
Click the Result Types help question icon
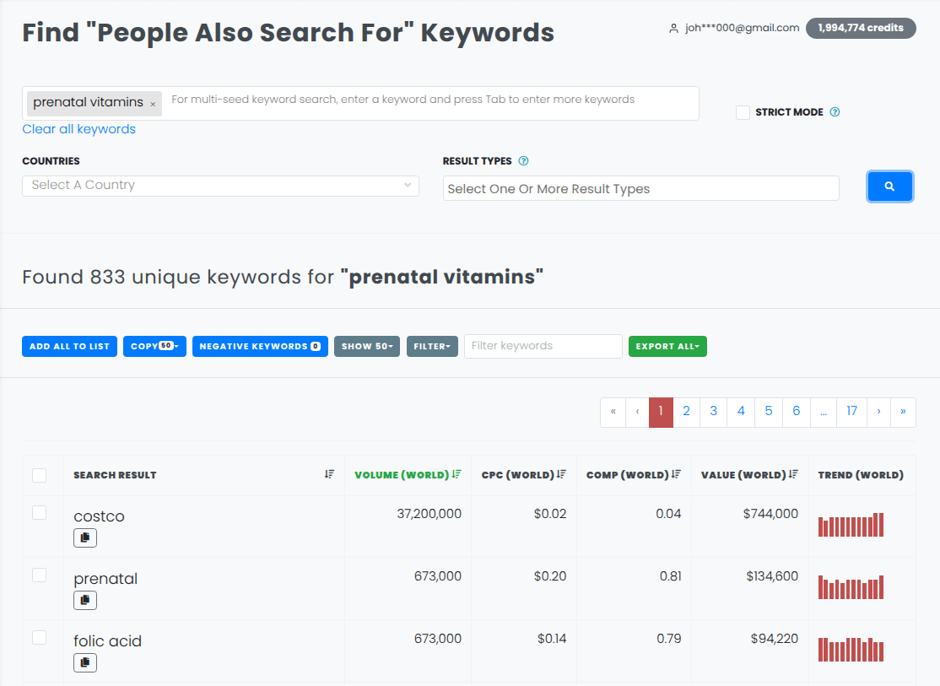click(523, 161)
